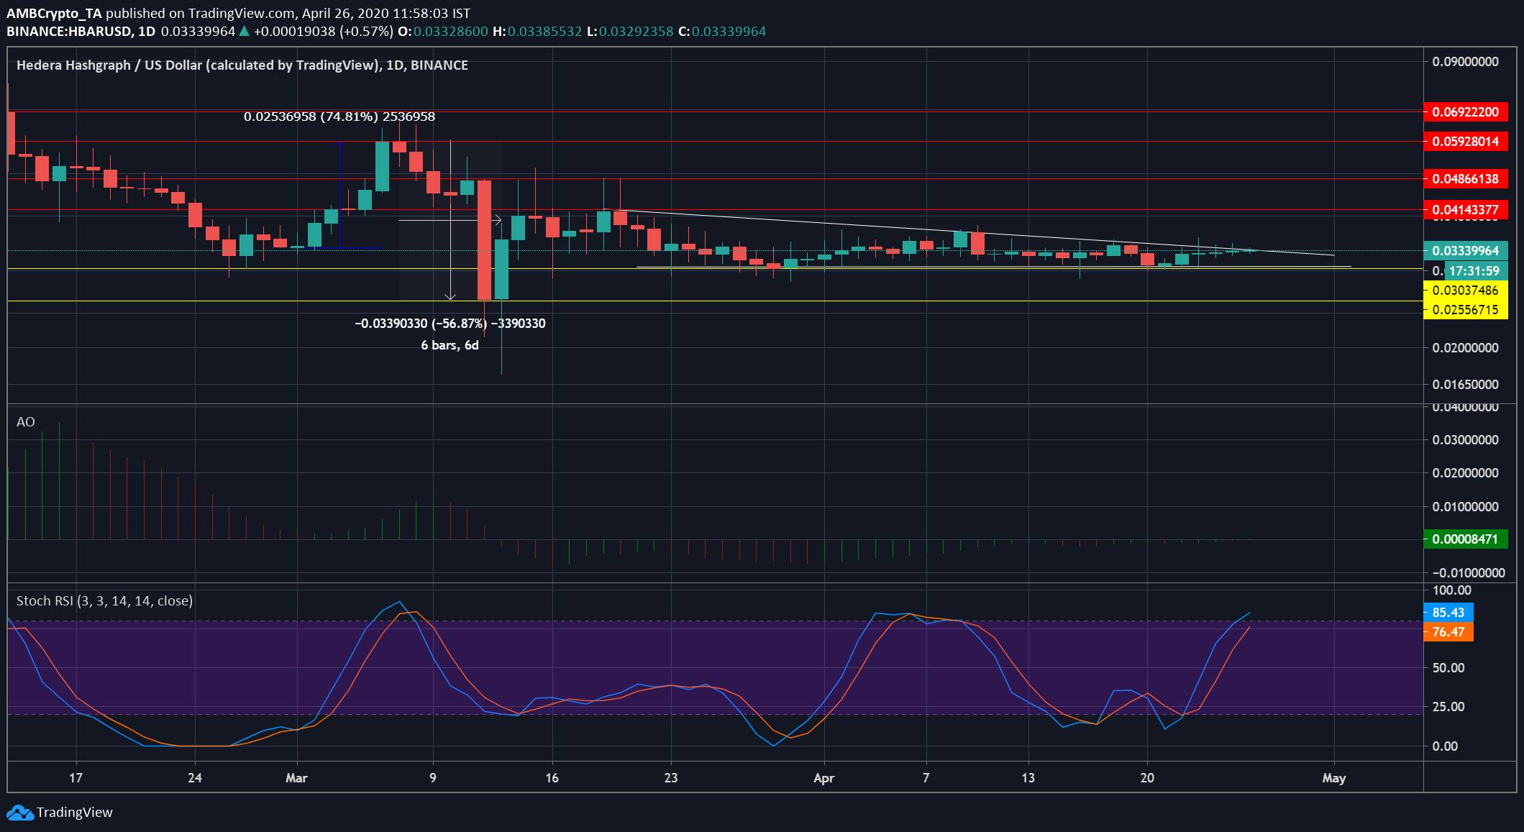Click the Hedera Hashgraph / US Dollar chart title
The image size is (1524, 832).
(x=242, y=65)
